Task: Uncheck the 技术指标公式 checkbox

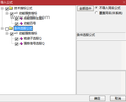Action: [x=7, y=9]
